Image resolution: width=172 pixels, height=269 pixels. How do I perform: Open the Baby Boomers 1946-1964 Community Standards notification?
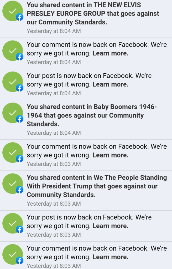92,115
